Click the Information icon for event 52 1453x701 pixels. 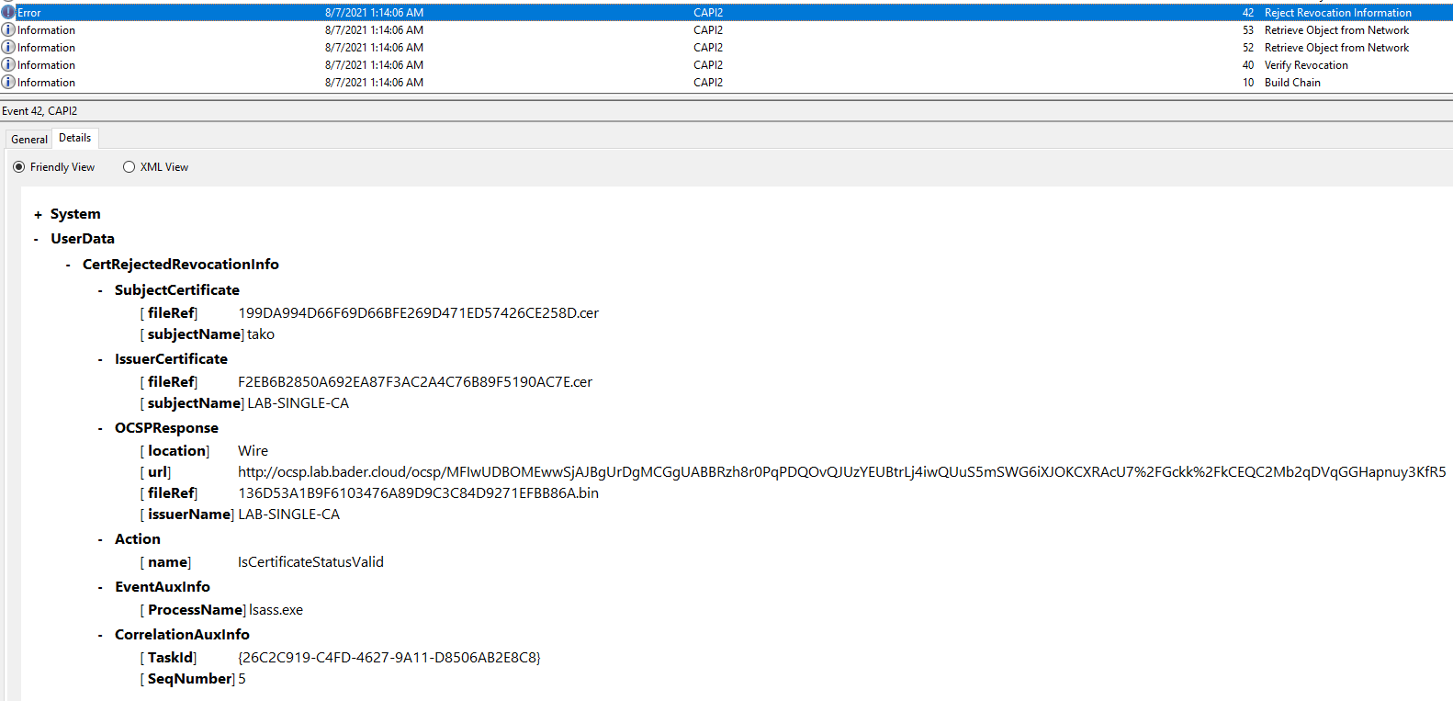tap(8, 48)
